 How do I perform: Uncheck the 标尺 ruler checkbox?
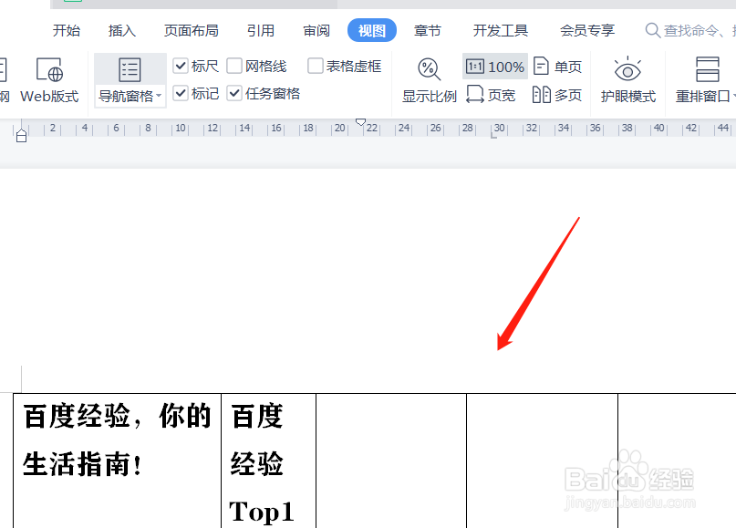pyautogui.click(x=181, y=66)
